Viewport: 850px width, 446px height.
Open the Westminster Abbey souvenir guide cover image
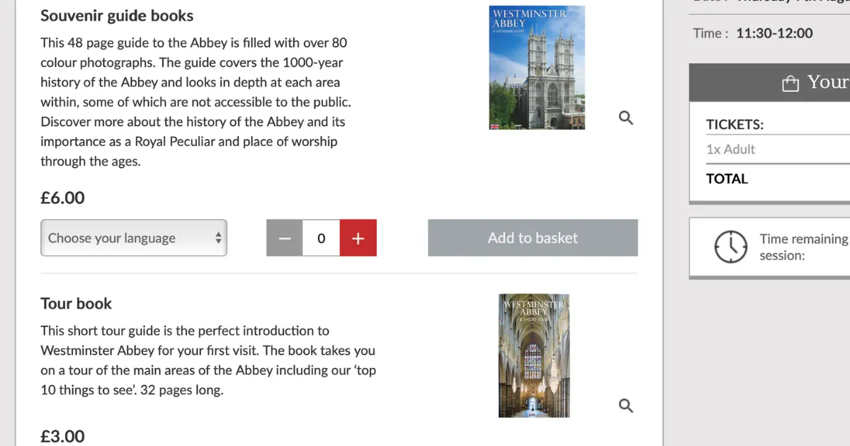coord(537,67)
